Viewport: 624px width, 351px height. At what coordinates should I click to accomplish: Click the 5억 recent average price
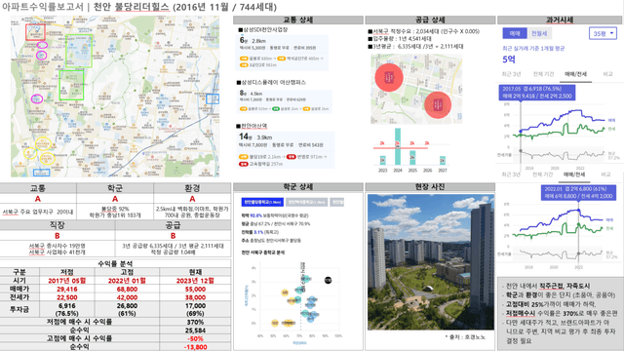(509, 59)
